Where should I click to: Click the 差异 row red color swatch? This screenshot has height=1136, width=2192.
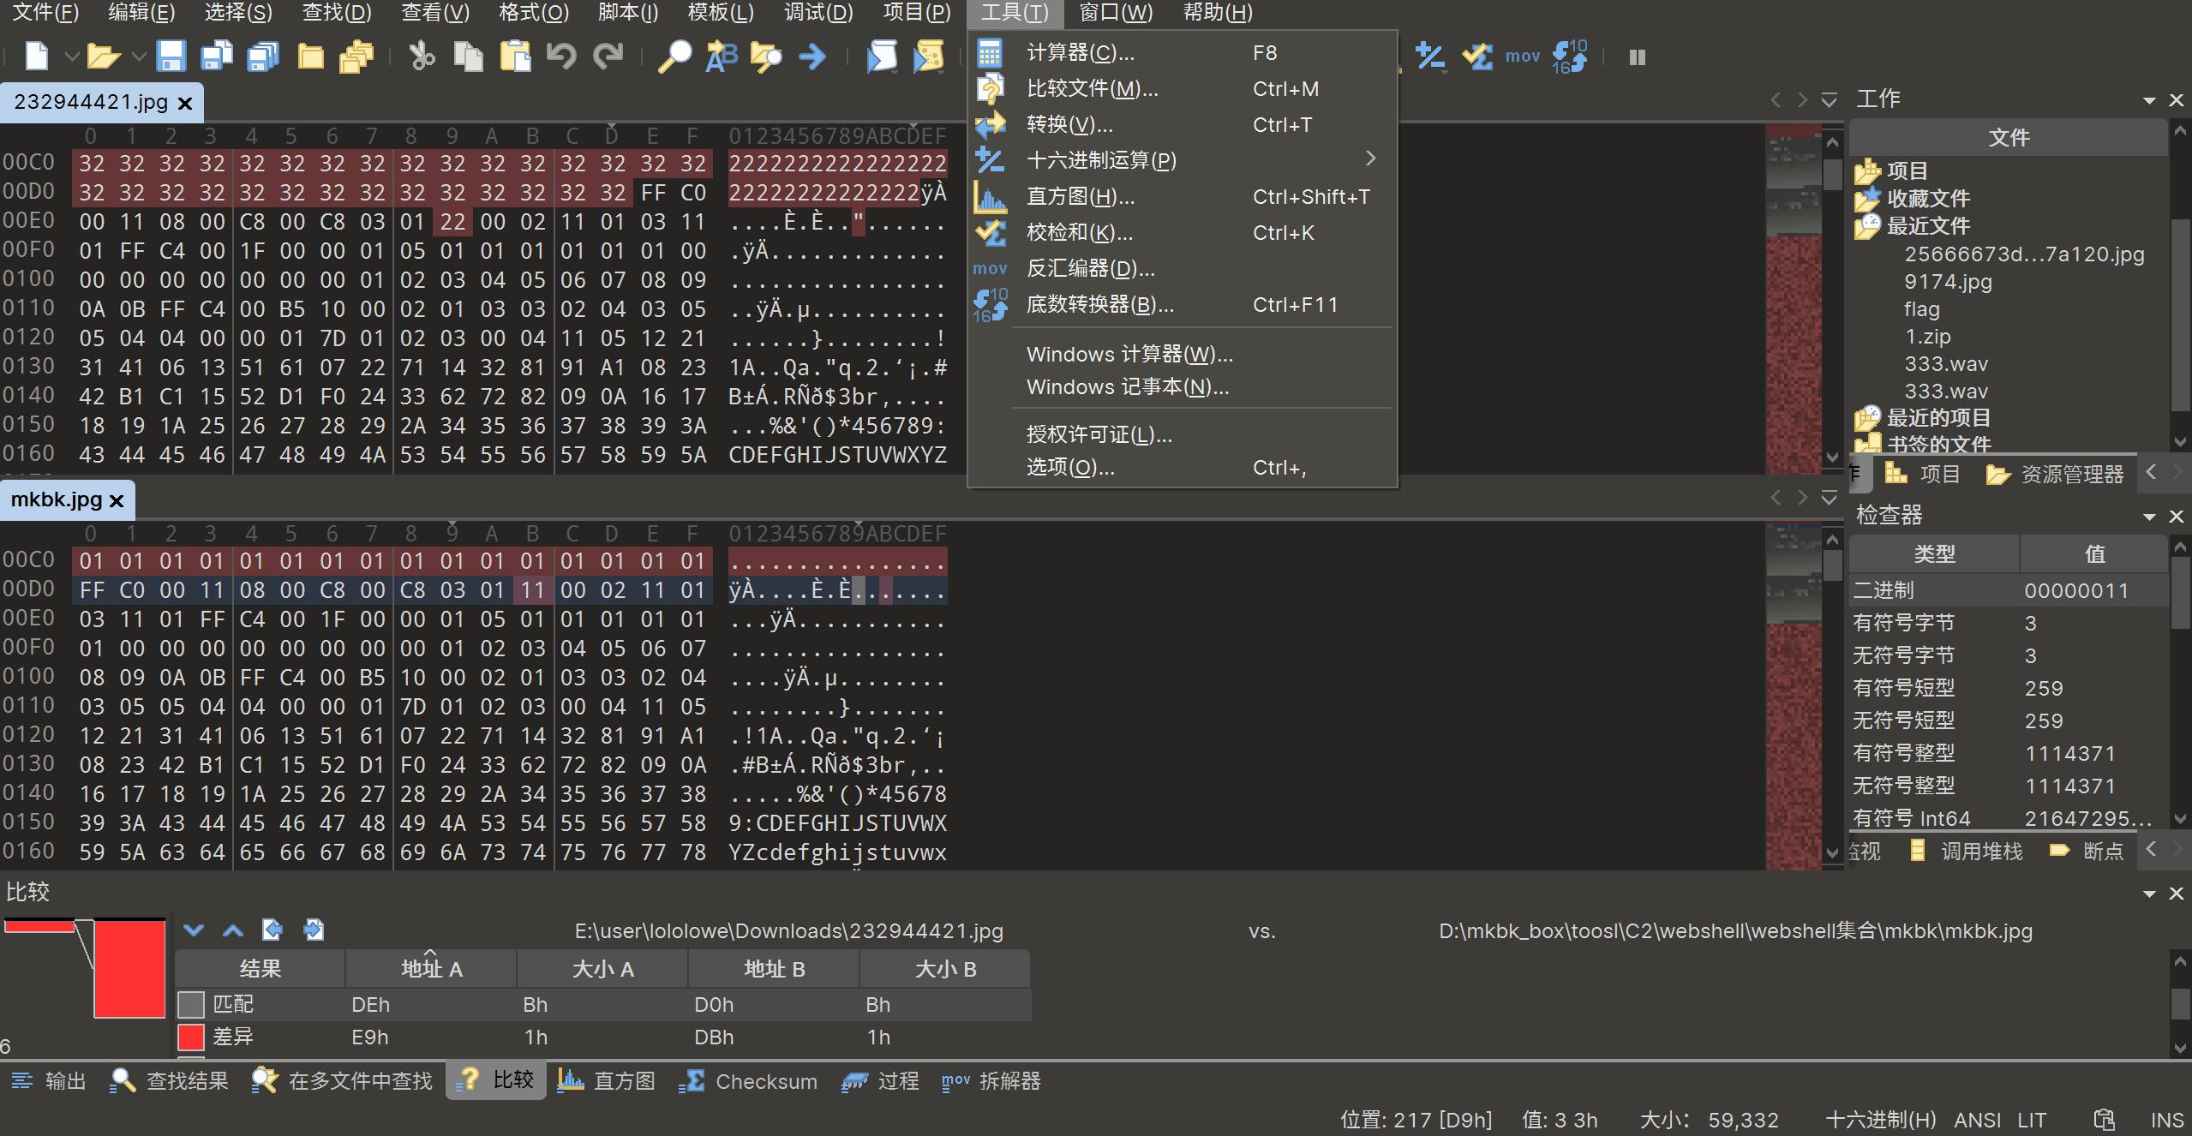point(190,1037)
